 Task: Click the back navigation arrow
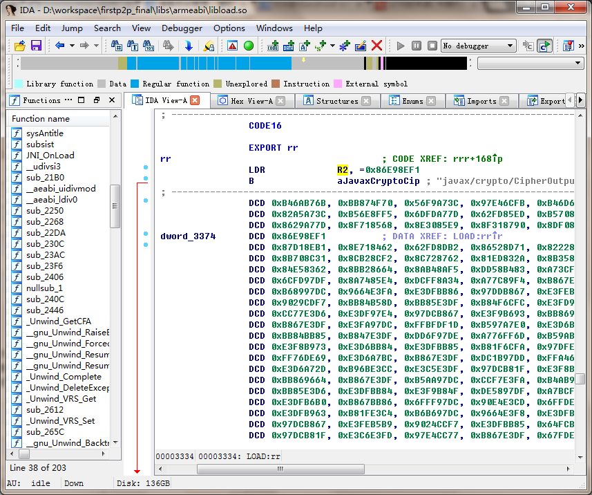pos(59,46)
